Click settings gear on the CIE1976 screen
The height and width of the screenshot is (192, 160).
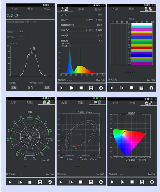tap(151, 182)
